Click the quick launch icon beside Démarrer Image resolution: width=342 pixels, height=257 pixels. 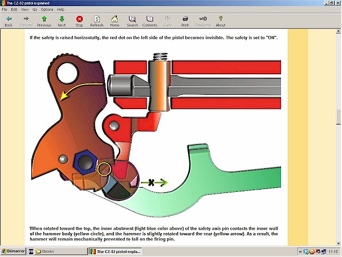coord(31,251)
